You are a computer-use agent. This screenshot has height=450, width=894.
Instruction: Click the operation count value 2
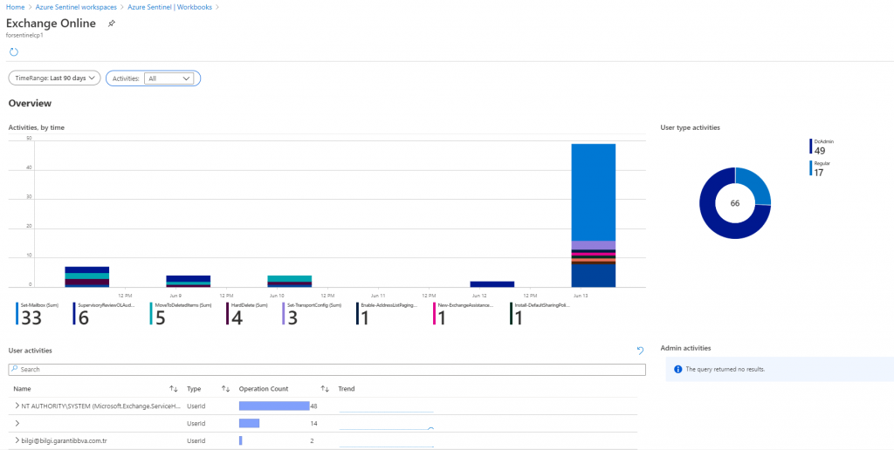point(312,440)
